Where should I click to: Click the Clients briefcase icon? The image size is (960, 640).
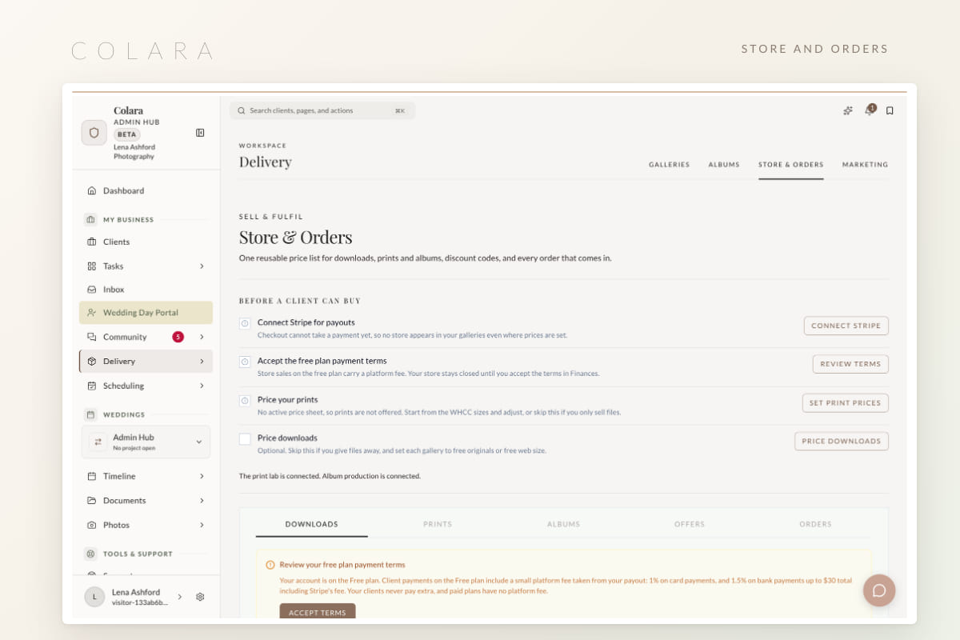(91, 242)
